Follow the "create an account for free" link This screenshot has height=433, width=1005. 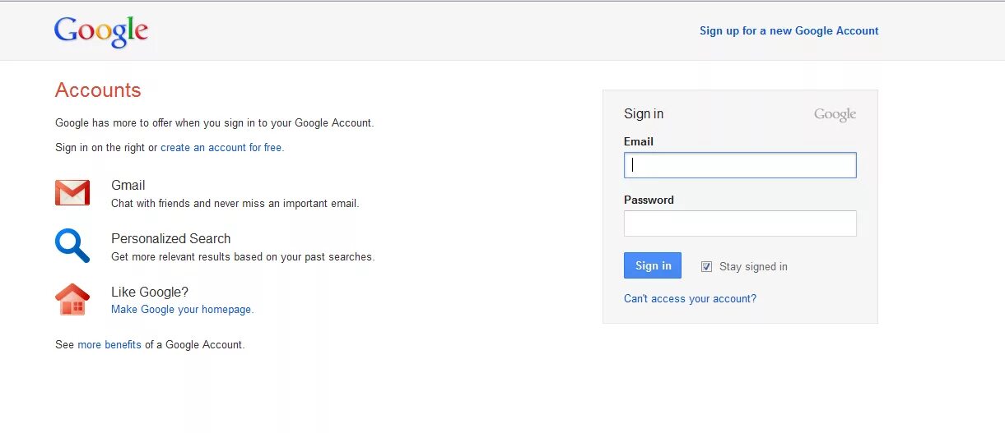[x=221, y=148]
